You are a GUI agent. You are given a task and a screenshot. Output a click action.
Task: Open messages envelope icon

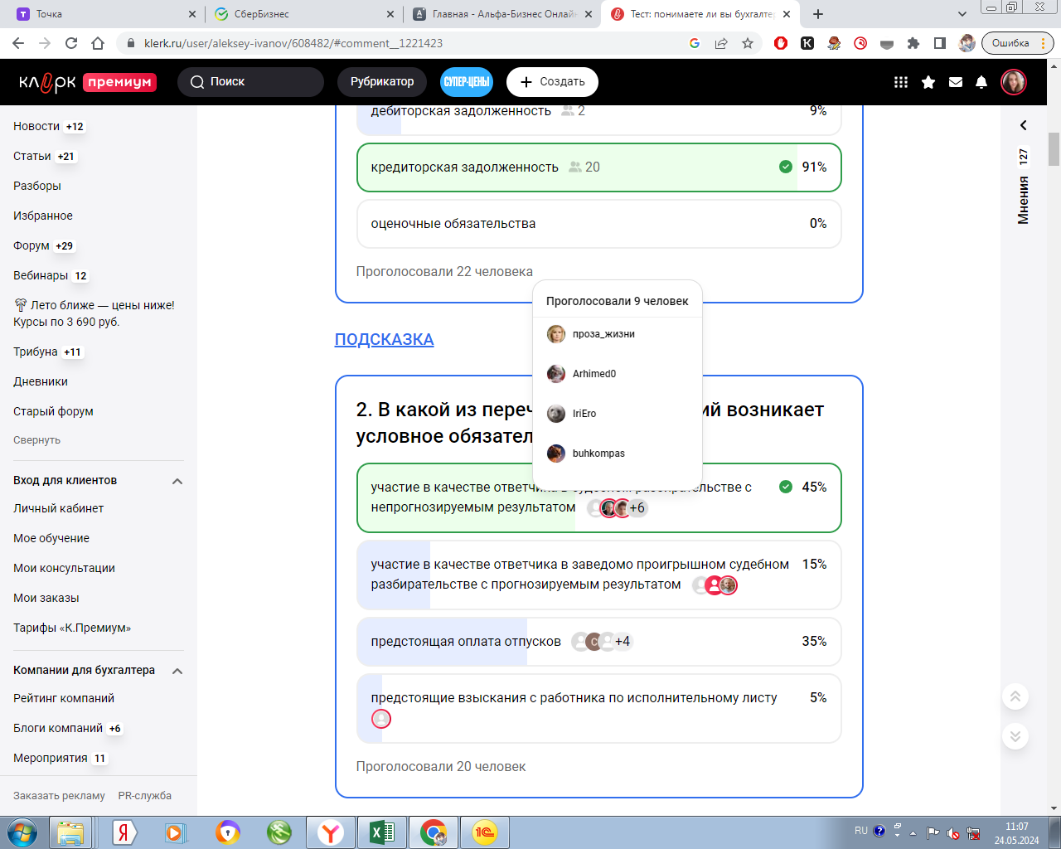[956, 82]
